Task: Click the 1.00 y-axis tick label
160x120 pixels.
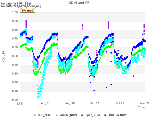Action: coord(15,12)
